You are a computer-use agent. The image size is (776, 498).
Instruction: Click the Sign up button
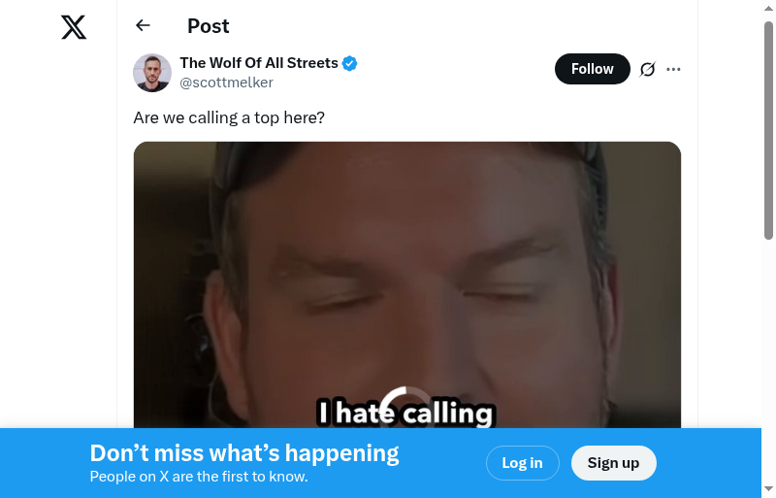pos(613,463)
